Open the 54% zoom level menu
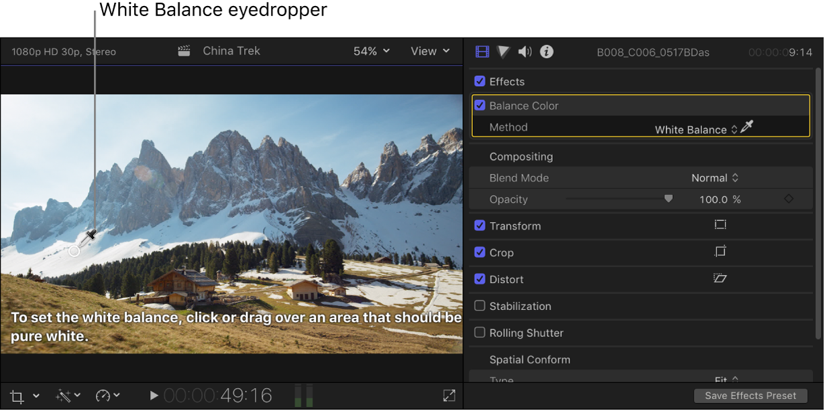Screen dimensions: 825x411 coord(371,50)
